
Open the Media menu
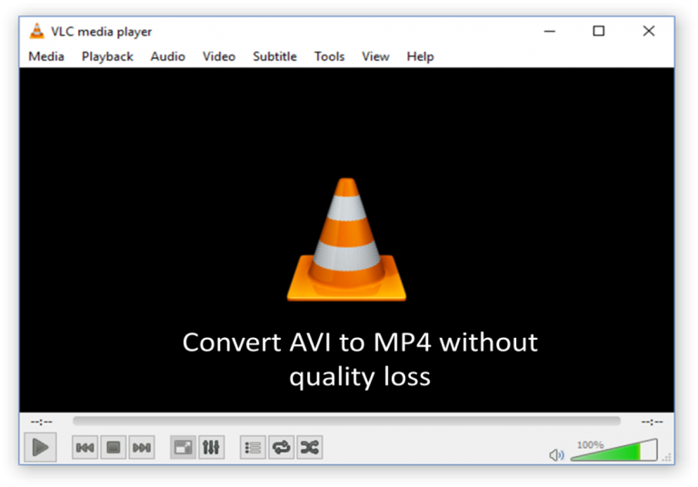tap(46, 56)
